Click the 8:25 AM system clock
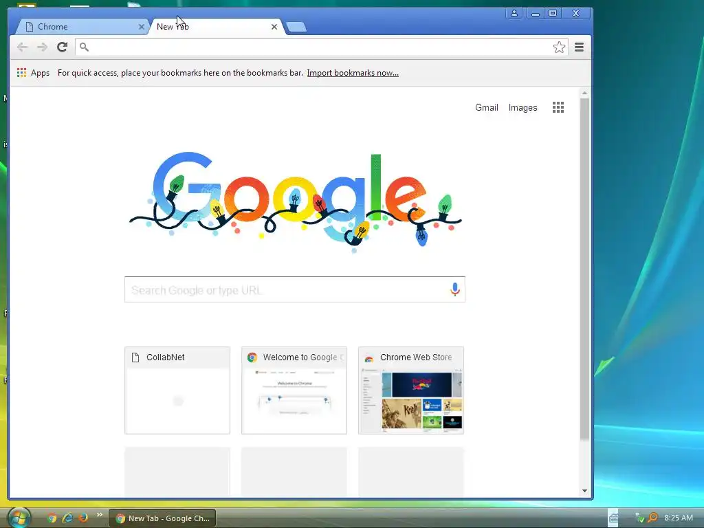Image resolution: width=704 pixels, height=528 pixels. click(679, 518)
